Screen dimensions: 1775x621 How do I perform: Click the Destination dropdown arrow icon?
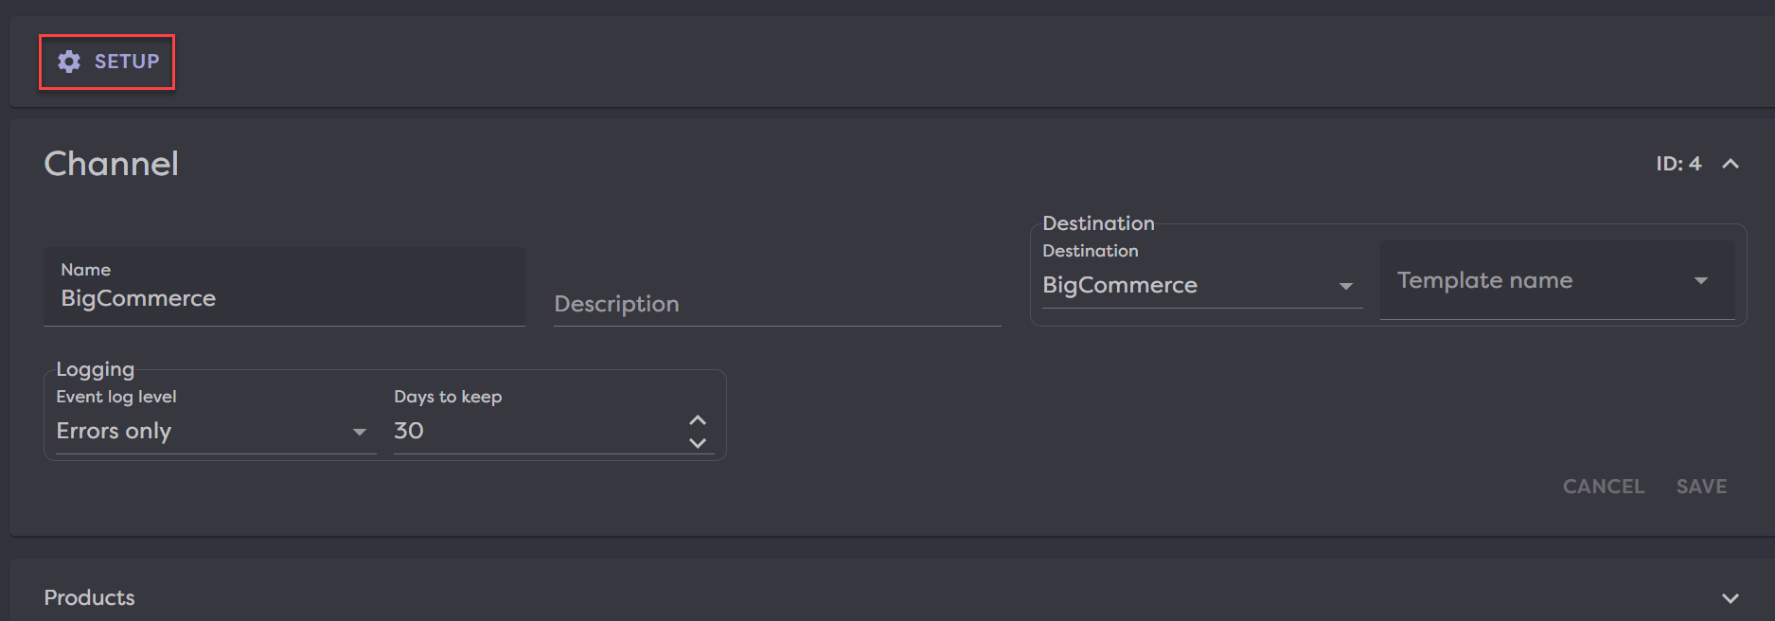click(x=1345, y=286)
